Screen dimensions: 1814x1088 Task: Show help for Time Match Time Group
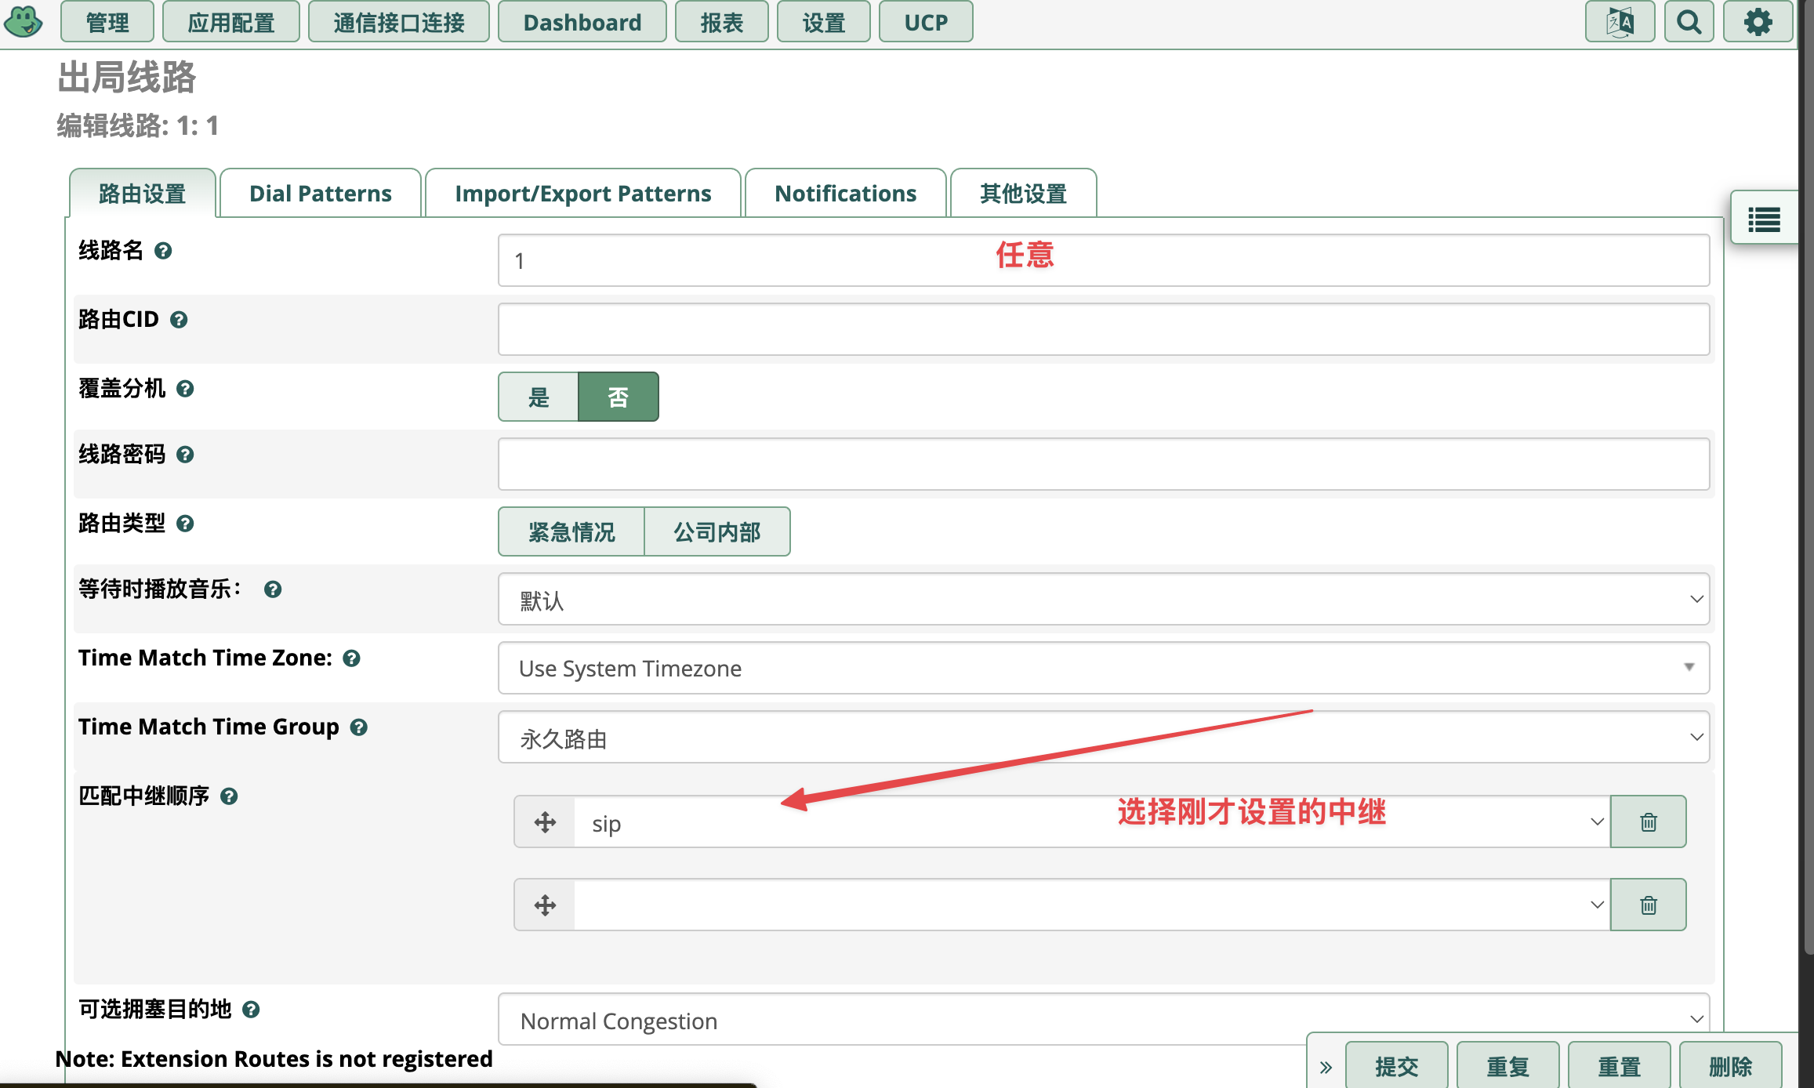coord(359,727)
